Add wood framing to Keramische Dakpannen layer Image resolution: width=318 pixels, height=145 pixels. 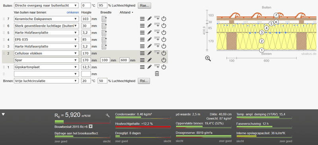click(x=104, y=19)
